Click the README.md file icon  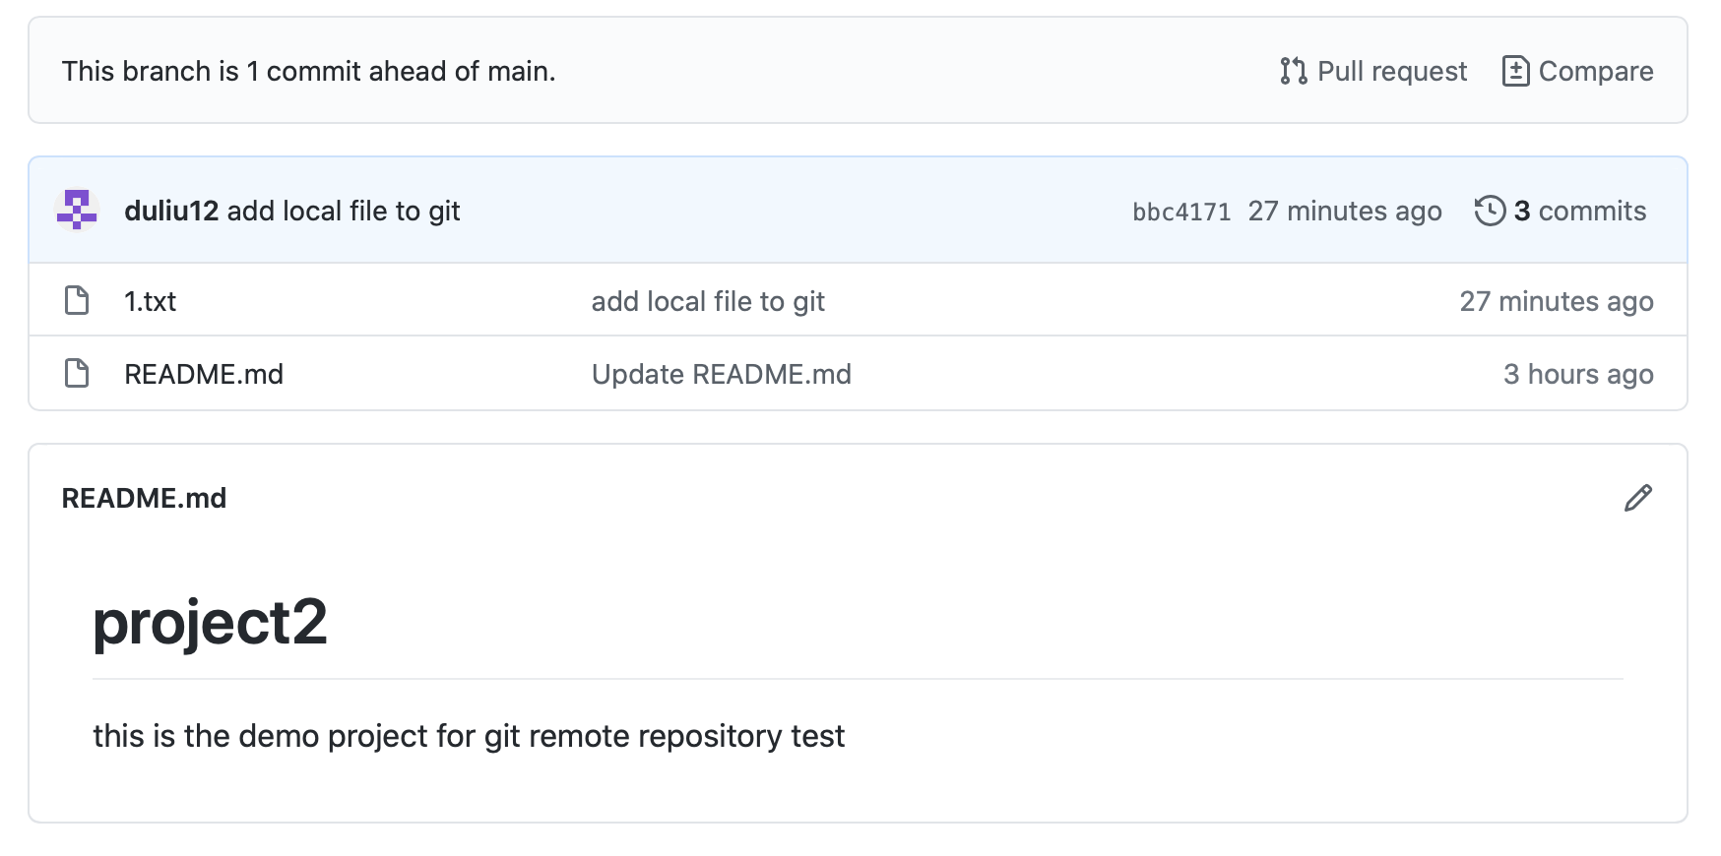[77, 374]
